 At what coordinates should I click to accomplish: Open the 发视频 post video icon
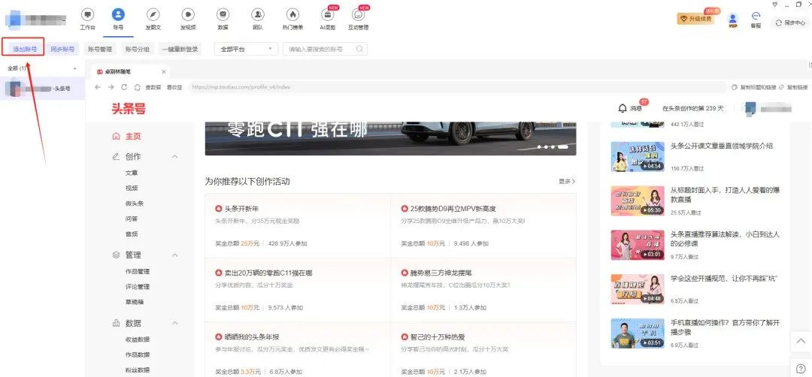(x=188, y=15)
